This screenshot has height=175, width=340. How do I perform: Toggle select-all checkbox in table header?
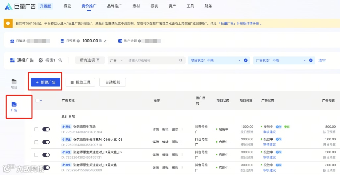[37, 100]
